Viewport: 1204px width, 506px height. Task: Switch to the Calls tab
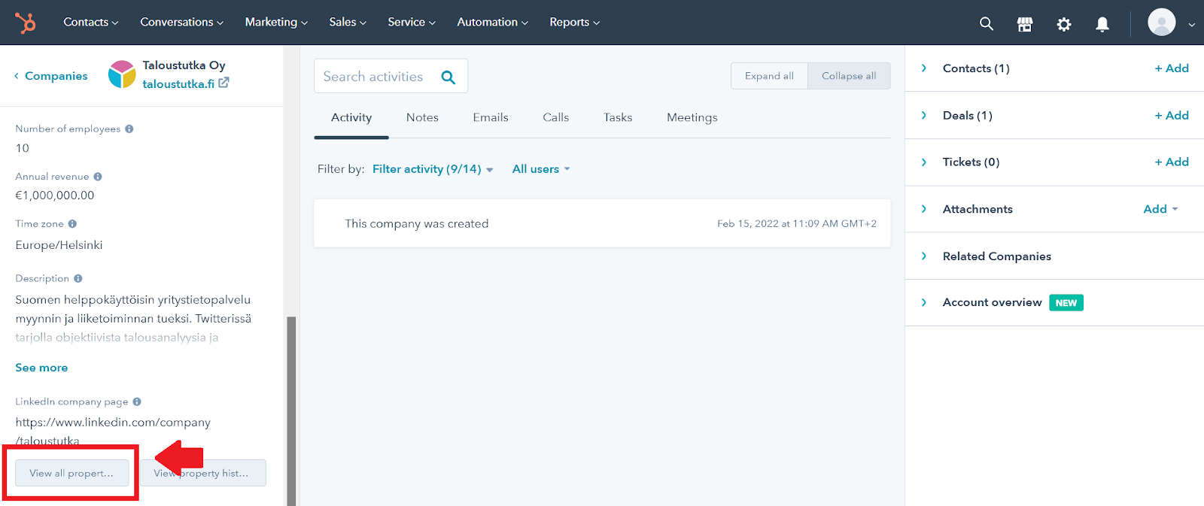(556, 117)
